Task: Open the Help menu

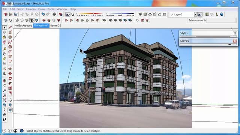Action: click(73, 9)
